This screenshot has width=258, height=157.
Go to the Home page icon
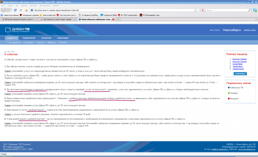(x=26, y=10)
